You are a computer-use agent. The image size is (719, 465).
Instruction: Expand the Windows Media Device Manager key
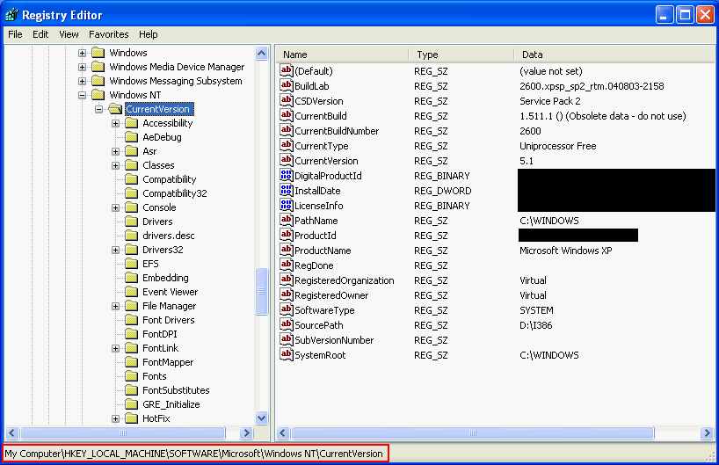(x=82, y=68)
